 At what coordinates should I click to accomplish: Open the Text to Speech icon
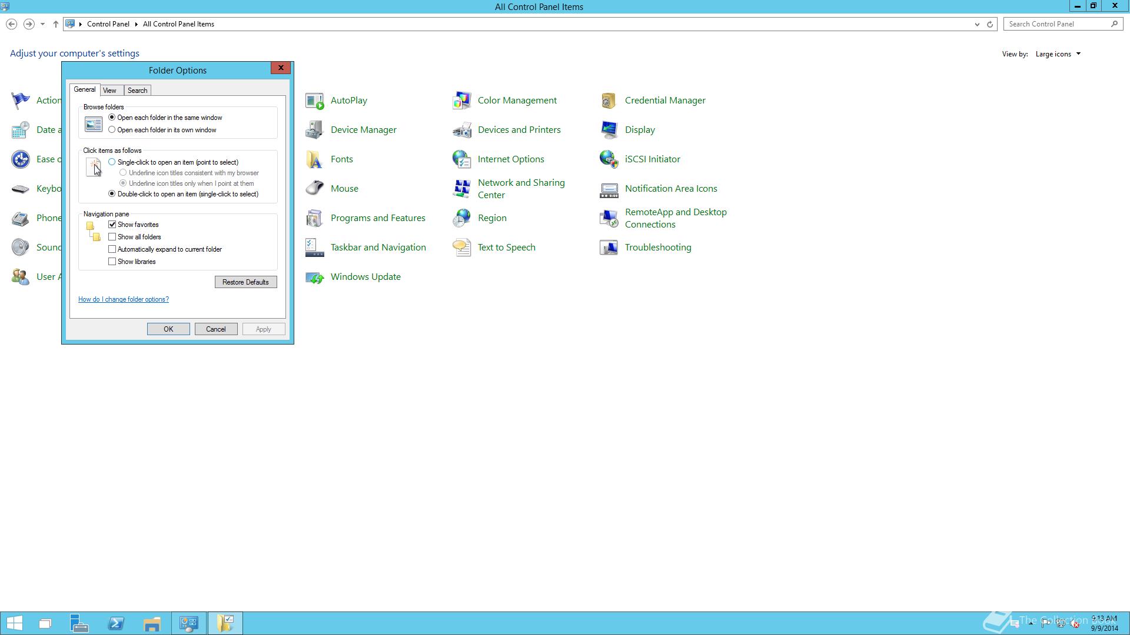pos(462,248)
